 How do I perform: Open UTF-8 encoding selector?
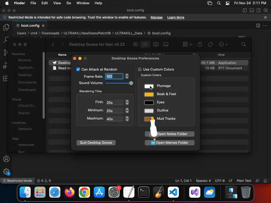click(x=220, y=181)
